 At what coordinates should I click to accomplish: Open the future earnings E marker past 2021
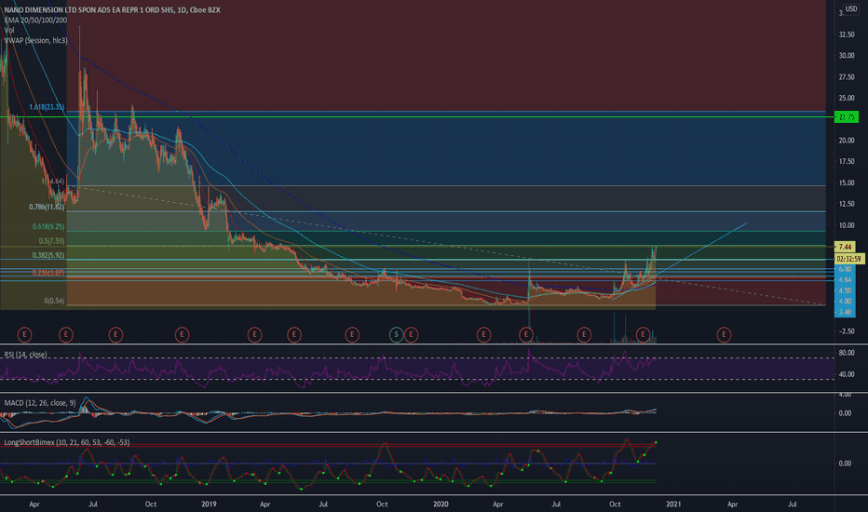tap(724, 334)
